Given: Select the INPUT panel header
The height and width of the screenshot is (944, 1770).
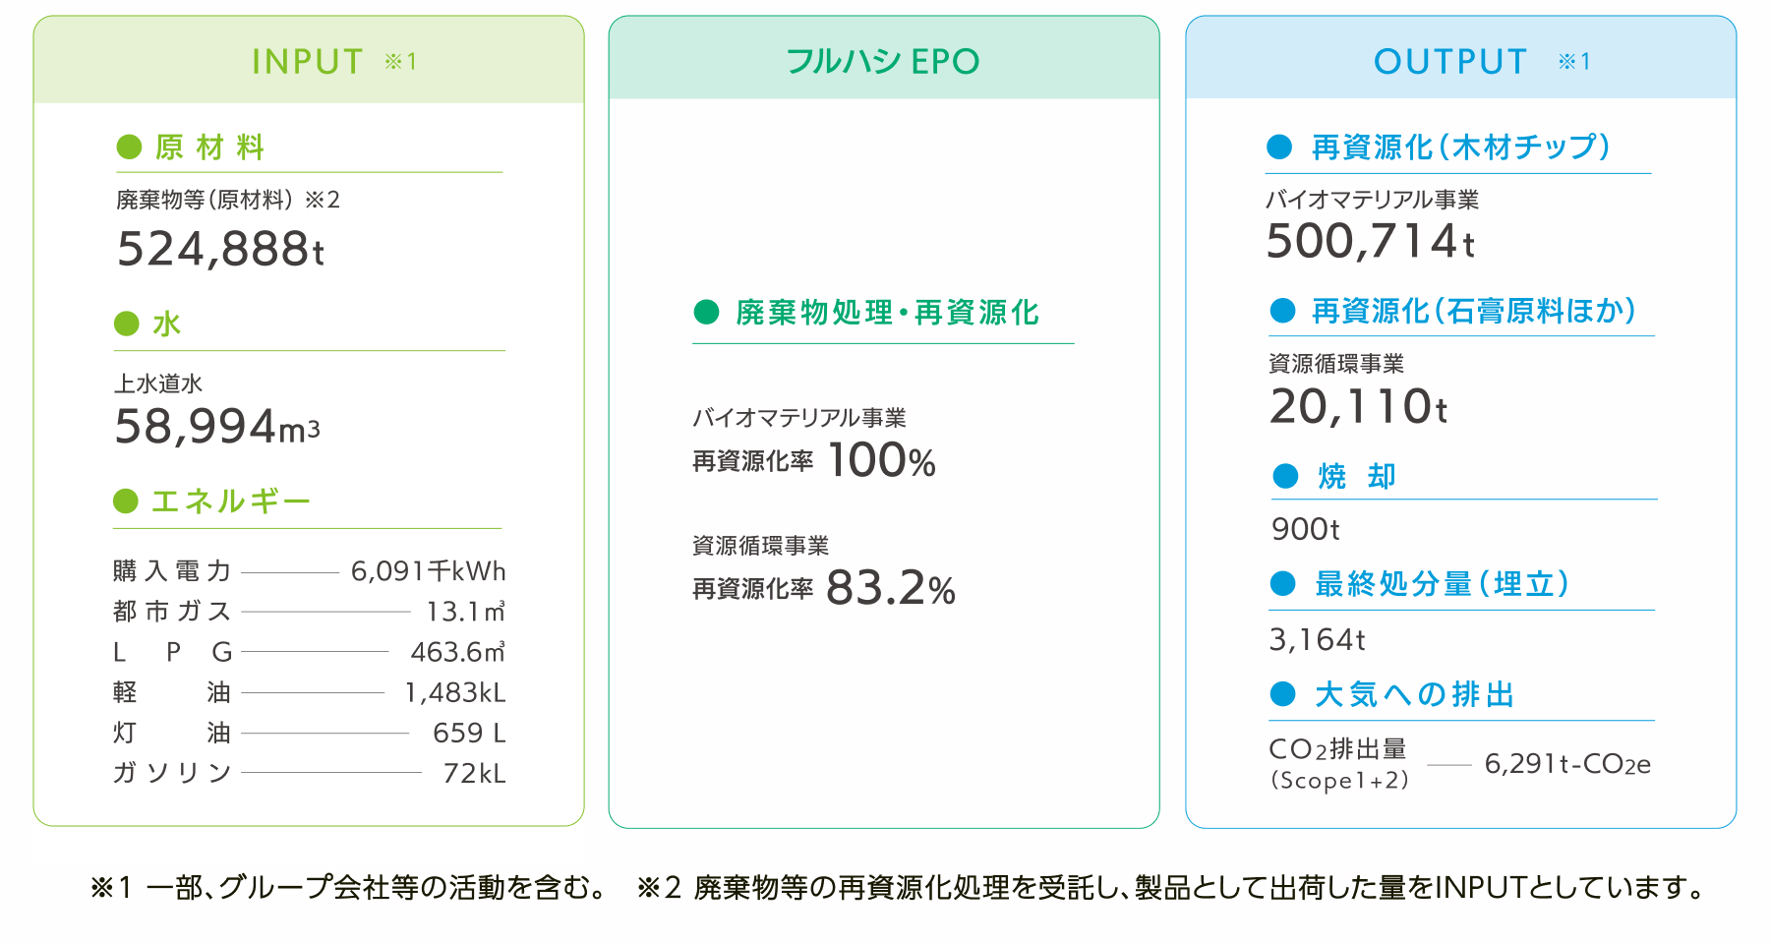Looking at the screenshot, I should tap(309, 61).
